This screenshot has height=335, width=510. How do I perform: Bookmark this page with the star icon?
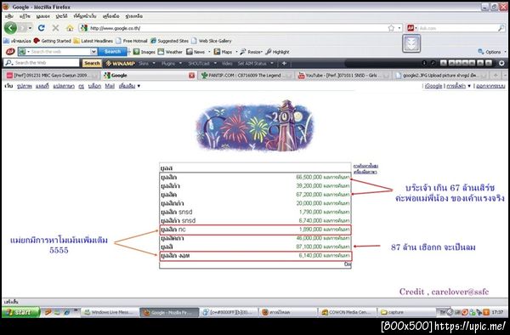(391, 28)
